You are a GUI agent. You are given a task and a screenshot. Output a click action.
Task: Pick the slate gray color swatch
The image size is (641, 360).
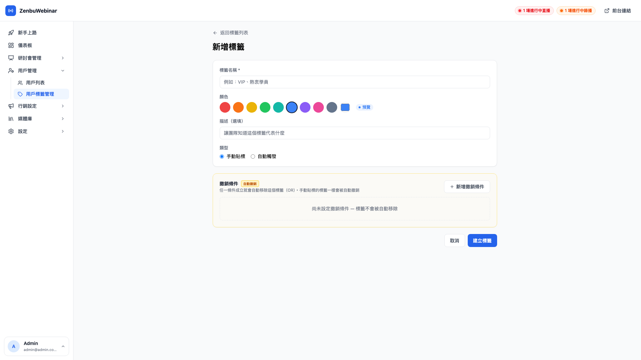click(x=332, y=107)
